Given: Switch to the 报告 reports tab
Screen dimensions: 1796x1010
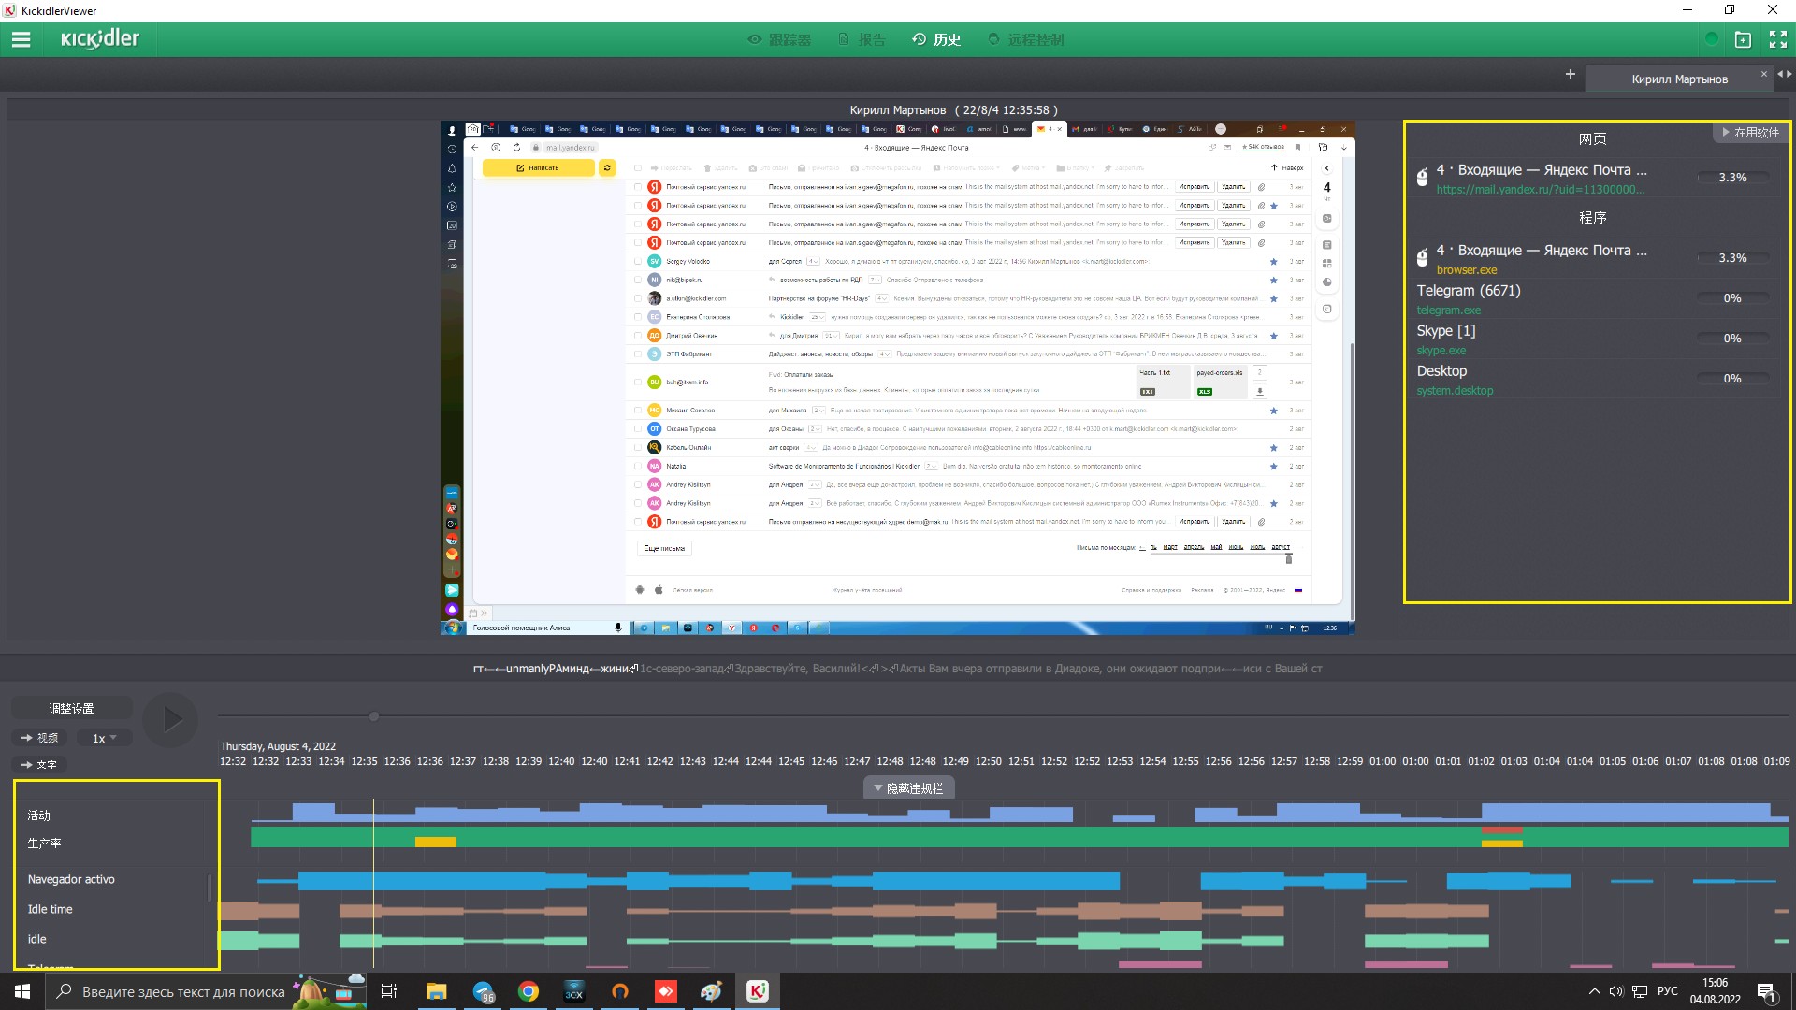Looking at the screenshot, I should [x=862, y=39].
